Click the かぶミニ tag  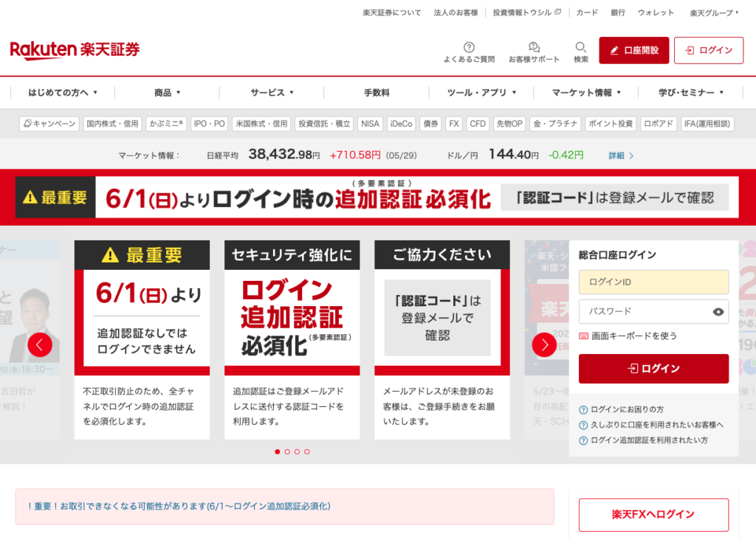pos(166,124)
